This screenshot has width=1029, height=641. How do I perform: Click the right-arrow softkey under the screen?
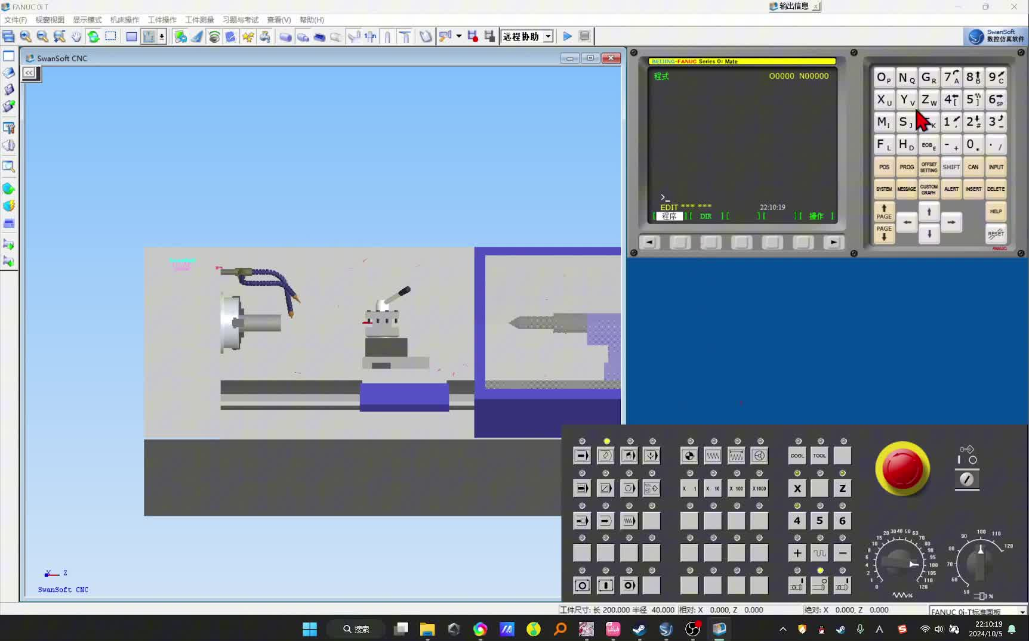(834, 242)
